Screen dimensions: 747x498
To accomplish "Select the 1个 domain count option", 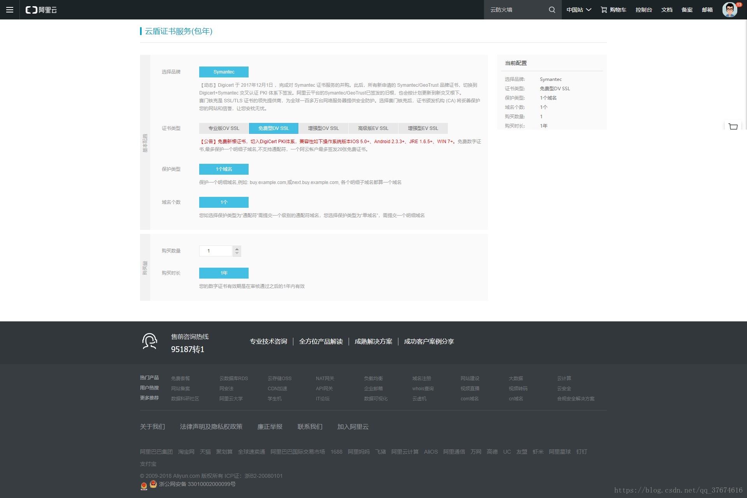I will point(224,202).
